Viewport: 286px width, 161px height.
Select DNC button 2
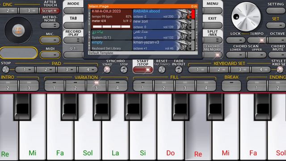(8, 11)
